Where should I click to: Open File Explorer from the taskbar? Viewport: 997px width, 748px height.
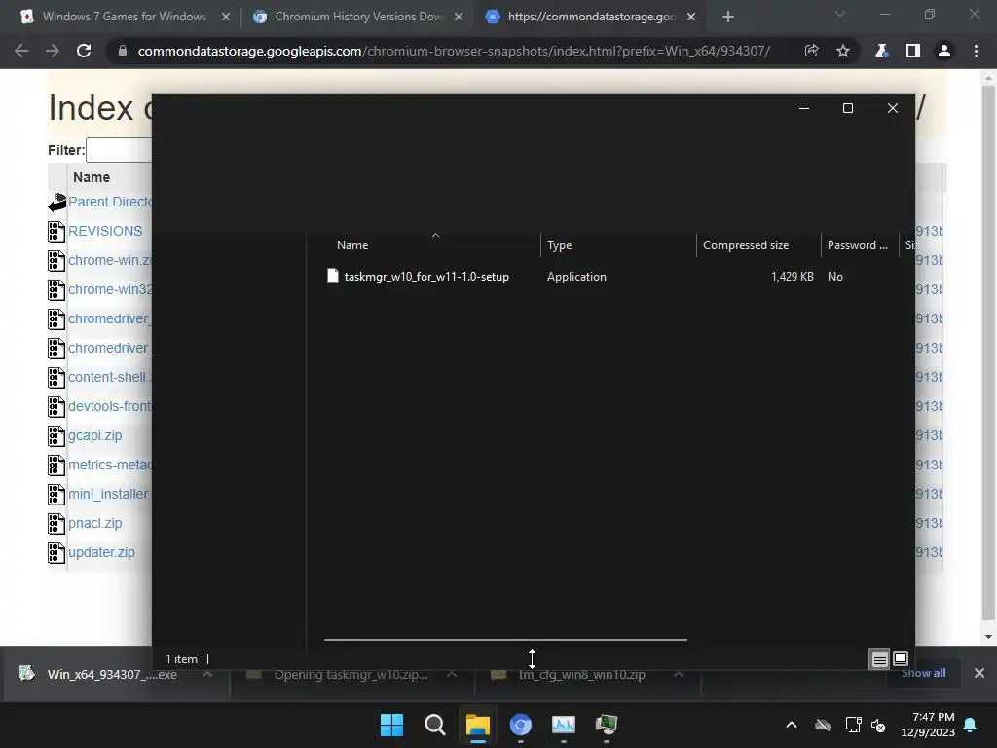[477, 725]
